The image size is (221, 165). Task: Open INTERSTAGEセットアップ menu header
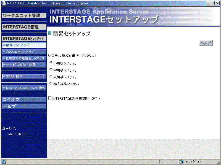(x=24, y=39)
